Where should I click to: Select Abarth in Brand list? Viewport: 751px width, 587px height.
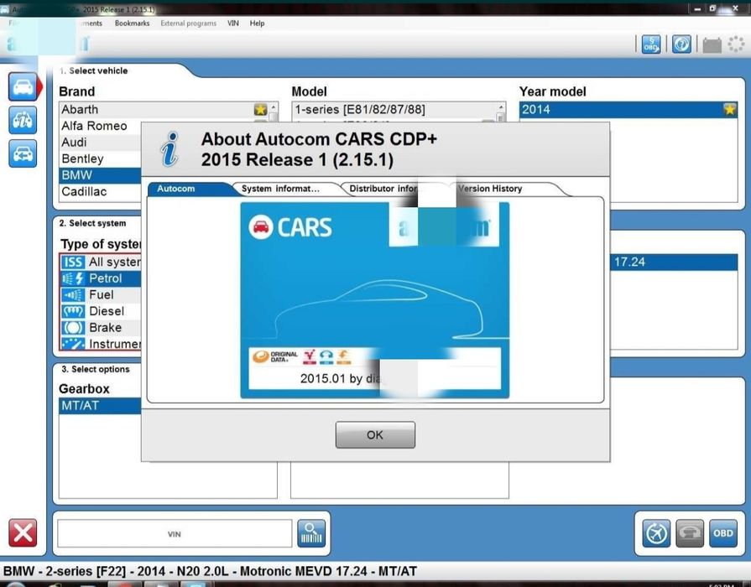[163, 110]
